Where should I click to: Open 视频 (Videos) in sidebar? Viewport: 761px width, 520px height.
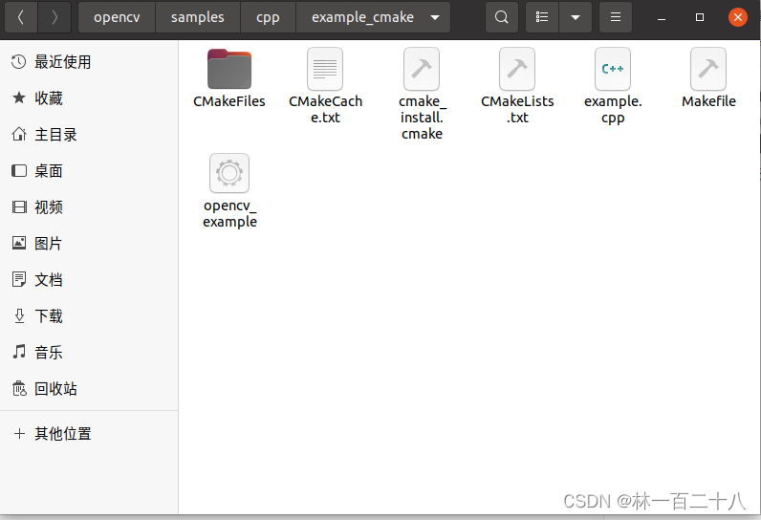tap(89, 207)
